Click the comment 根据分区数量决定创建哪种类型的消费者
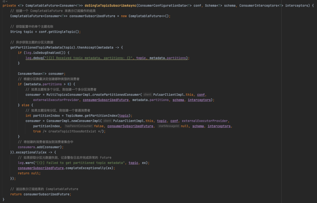This screenshot has height=203, width=317. [x=49, y=79]
